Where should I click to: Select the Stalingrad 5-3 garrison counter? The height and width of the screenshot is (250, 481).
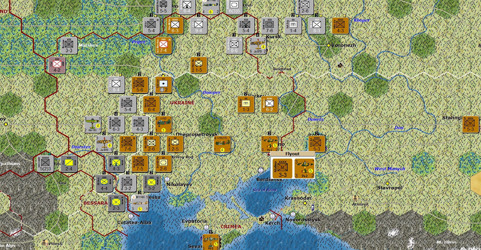pyautogui.click(x=470, y=124)
